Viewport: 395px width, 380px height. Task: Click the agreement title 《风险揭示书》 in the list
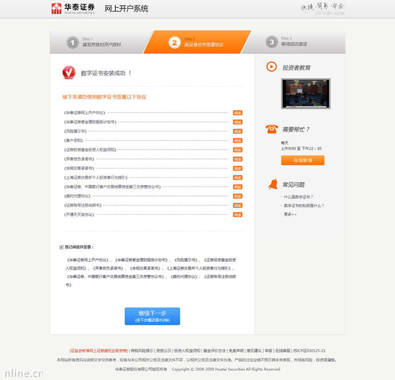pyautogui.click(x=75, y=131)
